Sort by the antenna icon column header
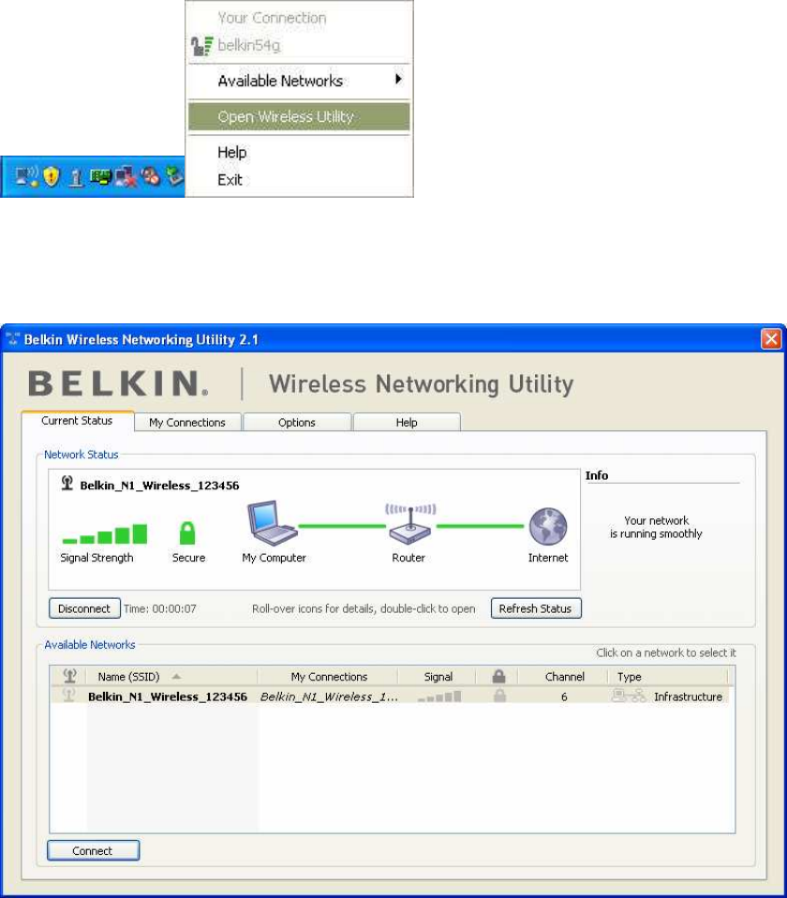Viewport: 787px width, 898px height. click(69, 677)
